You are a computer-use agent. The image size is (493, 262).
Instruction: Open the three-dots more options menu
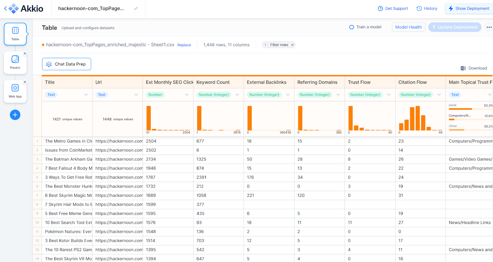tap(489, 27)
